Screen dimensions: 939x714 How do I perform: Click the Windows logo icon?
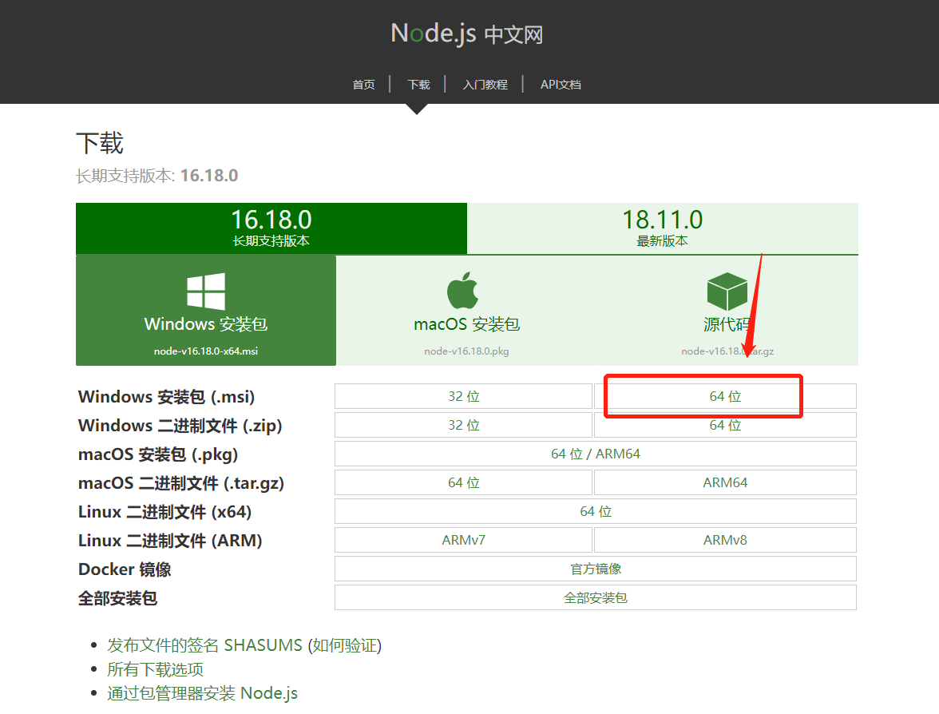pyautogui.click(x=206, y=291)
